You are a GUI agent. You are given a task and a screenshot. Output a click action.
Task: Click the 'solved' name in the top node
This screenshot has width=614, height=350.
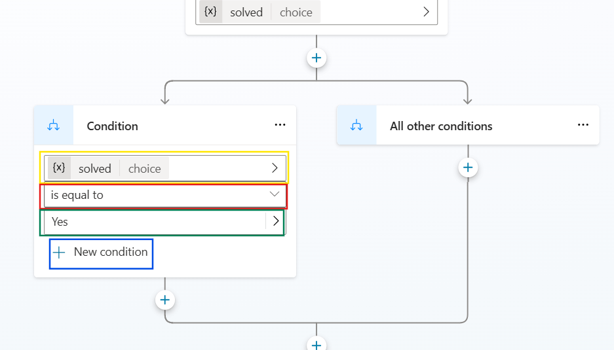(x=246, y=12)
